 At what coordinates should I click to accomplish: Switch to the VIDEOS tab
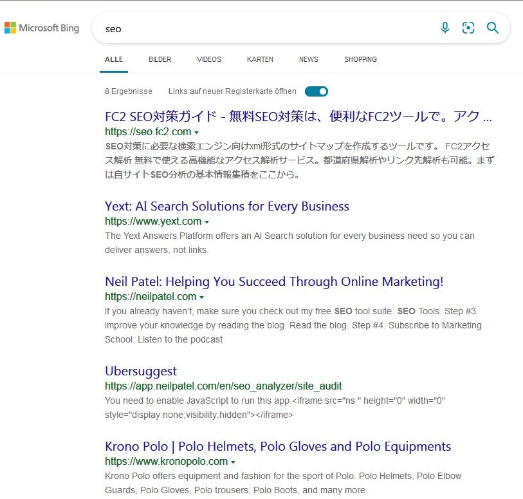pos(209,59)
